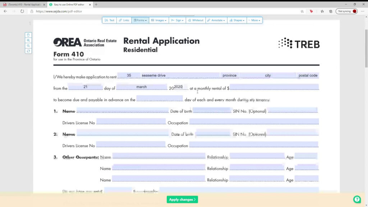
Task: Click the year field containing 2020
Action: point(181,87)
